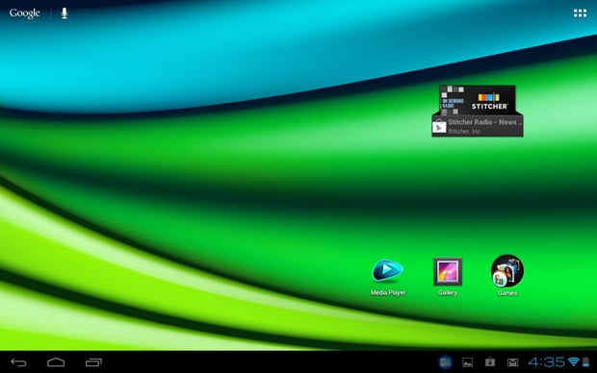
Task: Open the Gmail notification icon
Action: click(x=512, y=362)
